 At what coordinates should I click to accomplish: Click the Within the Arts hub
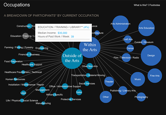click(x=90, y=47)
